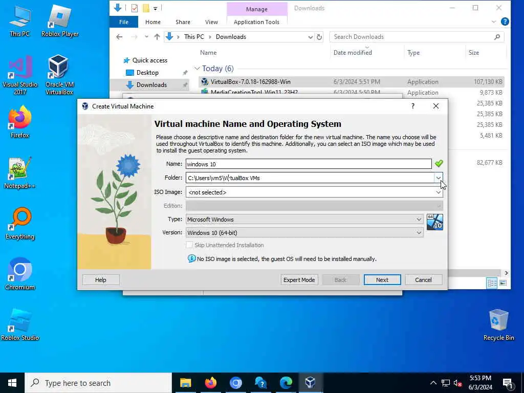The image size is (524, 393).
Task: Open the Recycle Bin
Action: 498,325
